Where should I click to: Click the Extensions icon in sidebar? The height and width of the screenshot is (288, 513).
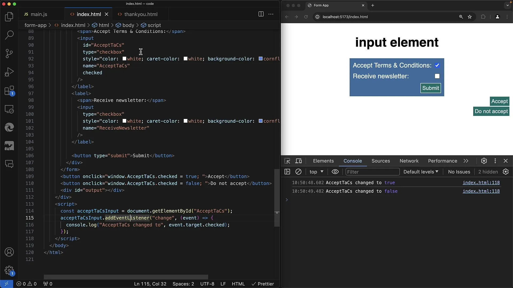pos(9,90)
